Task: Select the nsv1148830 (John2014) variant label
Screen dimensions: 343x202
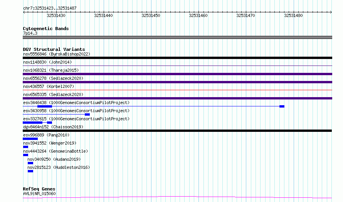Action: pyautogui.click(x=47, y=62)
